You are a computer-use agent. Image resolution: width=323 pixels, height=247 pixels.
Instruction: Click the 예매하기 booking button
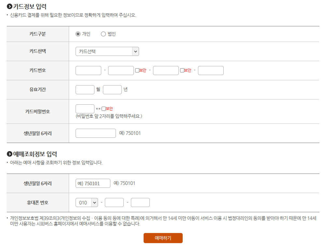(x=163, y=238)
